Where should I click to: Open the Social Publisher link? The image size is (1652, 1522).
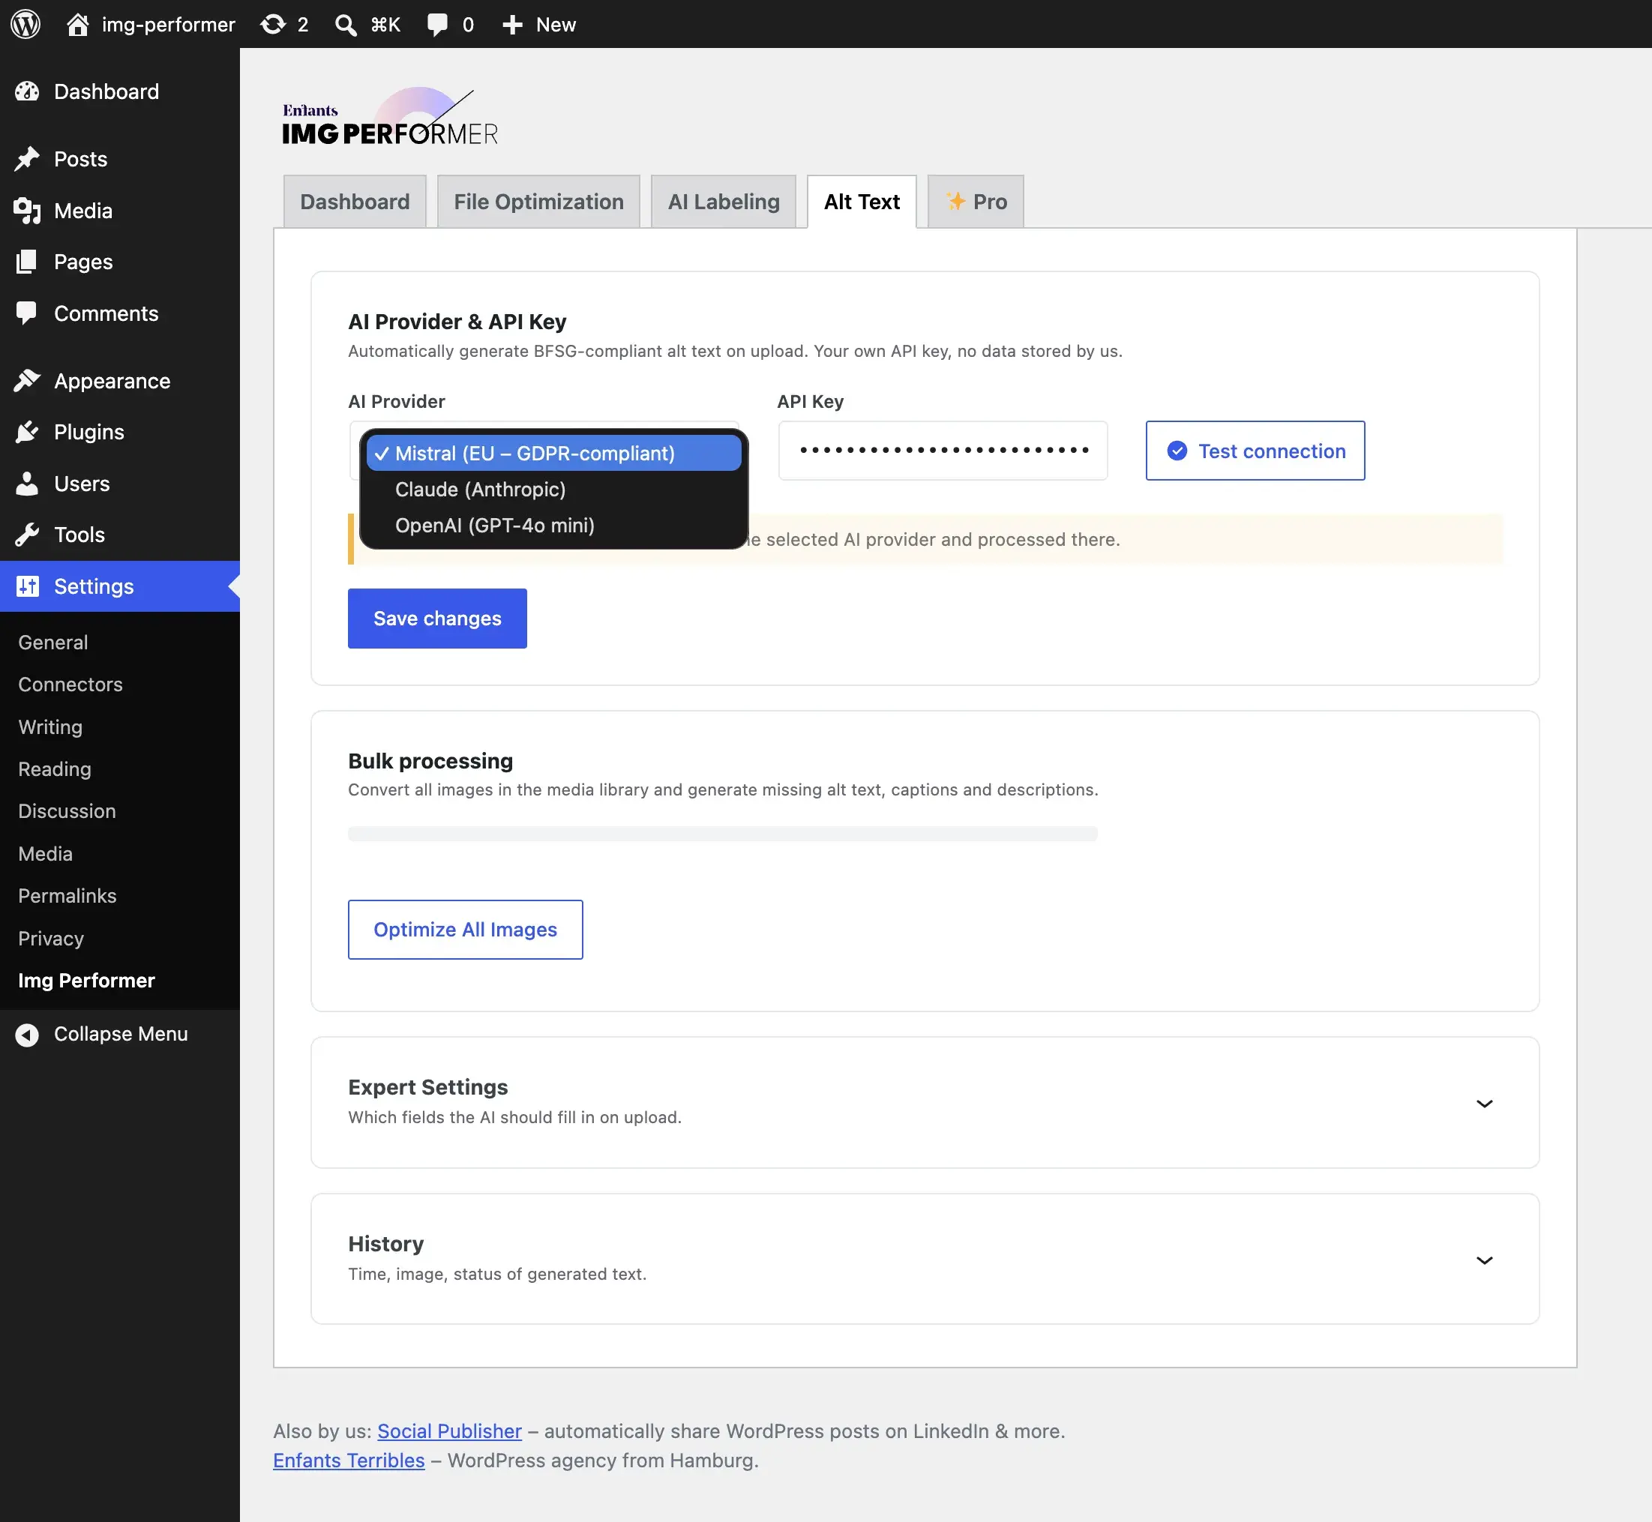pos(449,1431)
